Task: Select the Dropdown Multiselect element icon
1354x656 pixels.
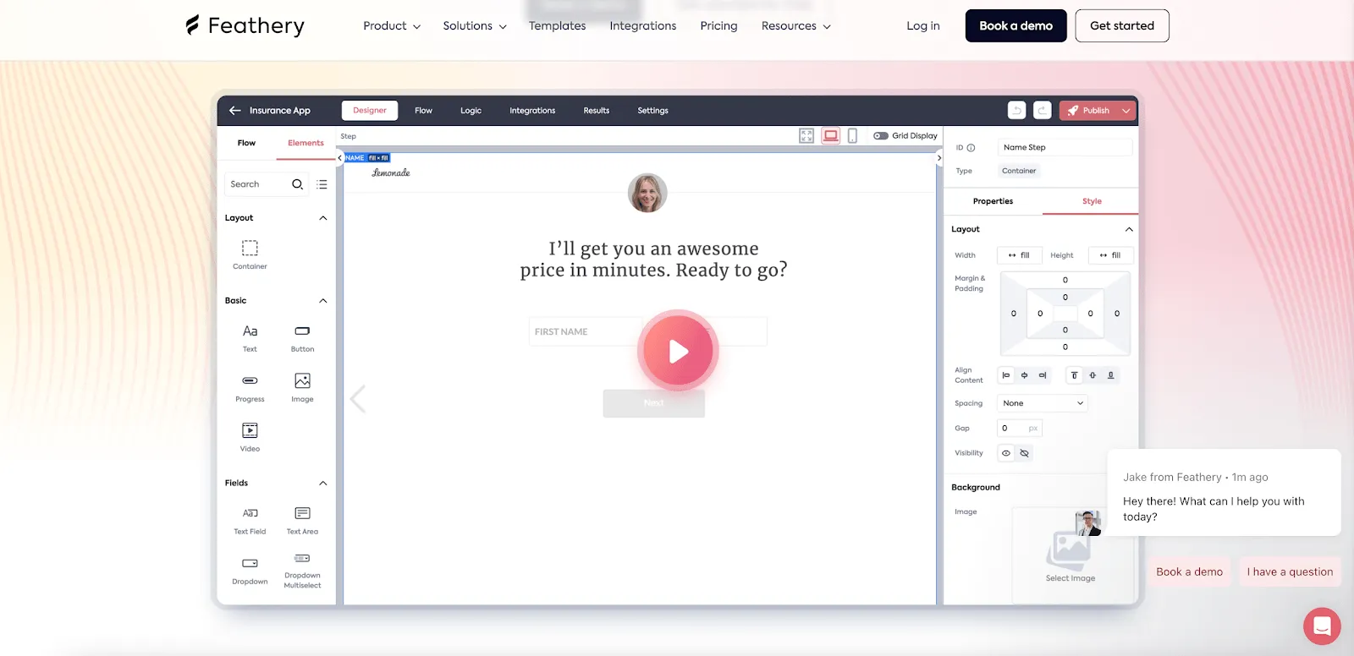Action: [x=302, y=558]
